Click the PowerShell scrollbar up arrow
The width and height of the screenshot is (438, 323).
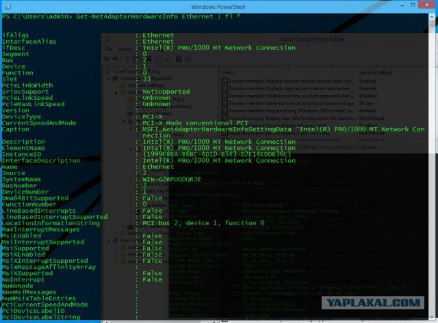[432, 17]
